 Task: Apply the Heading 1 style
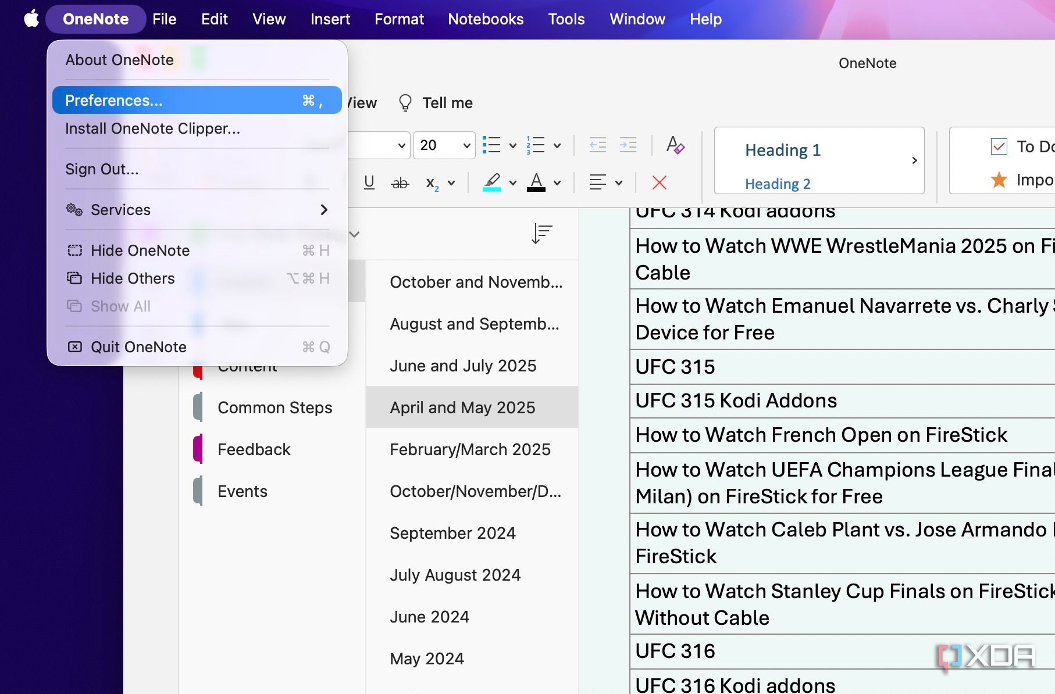pyautogui.click(x=783, y=150)
